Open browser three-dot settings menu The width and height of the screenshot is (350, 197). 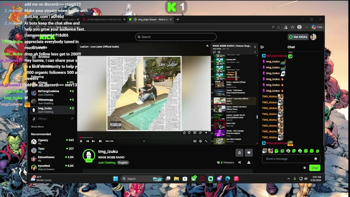[x=307, y=27]
